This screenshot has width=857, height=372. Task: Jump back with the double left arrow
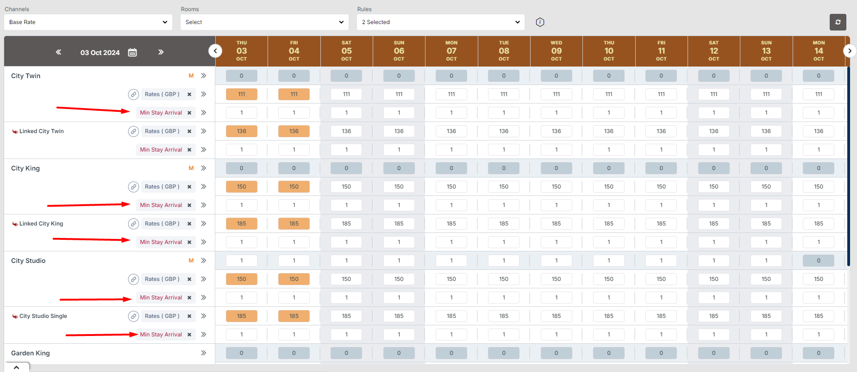(x=58, y=52)
